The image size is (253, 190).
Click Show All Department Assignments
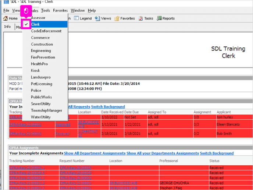(95, 153)
